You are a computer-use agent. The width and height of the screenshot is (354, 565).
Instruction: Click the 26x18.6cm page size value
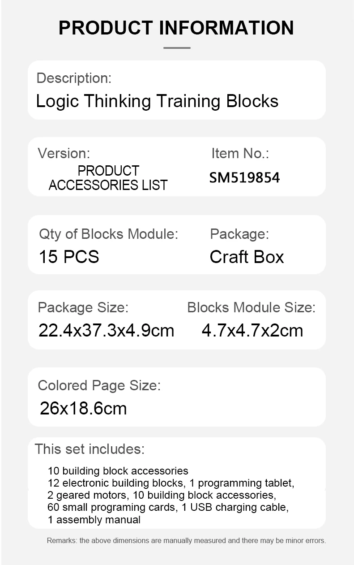(x=83, y=408)
